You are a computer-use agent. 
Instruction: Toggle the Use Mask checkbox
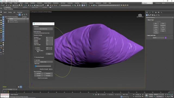point(35,60)
